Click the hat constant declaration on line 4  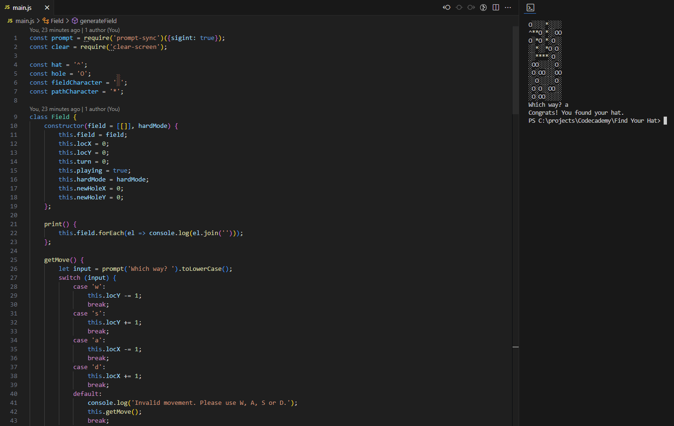pyautogui.click(x=58, y=65)
